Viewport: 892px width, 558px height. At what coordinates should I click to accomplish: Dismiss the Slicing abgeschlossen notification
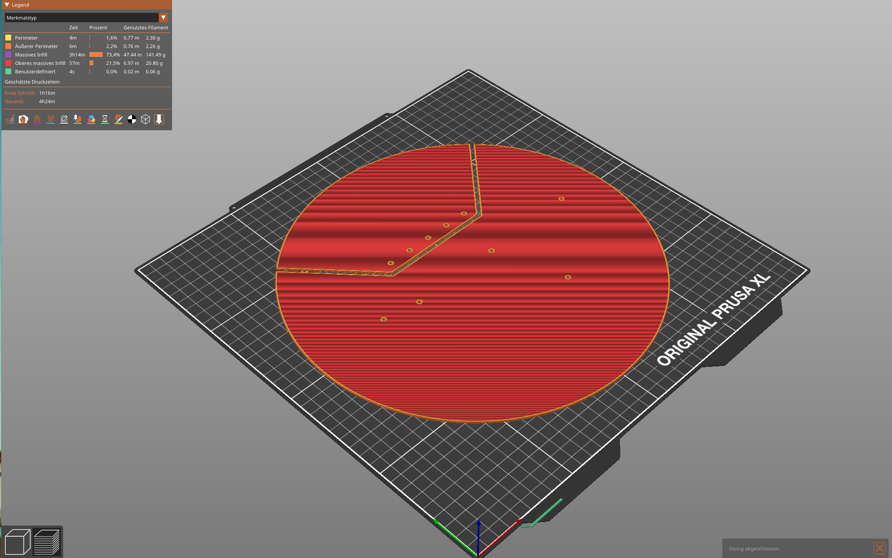(x=879, y=548)
